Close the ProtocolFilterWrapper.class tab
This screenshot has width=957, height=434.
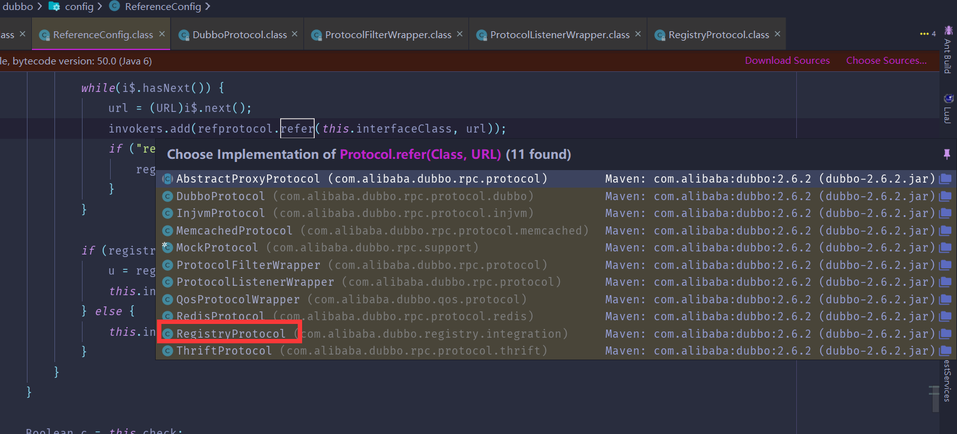460,34
